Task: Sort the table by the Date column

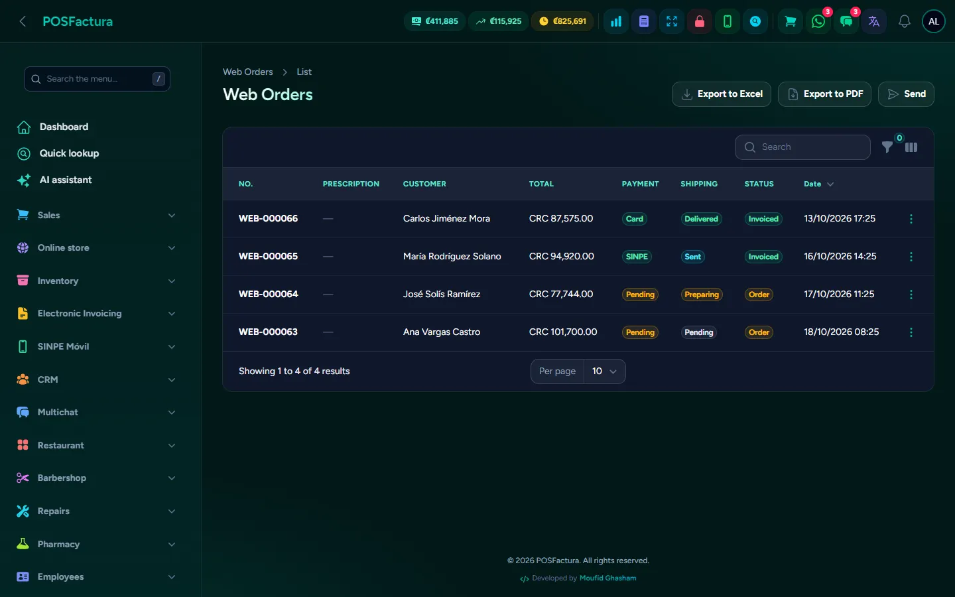Action: tap(818, 184)
